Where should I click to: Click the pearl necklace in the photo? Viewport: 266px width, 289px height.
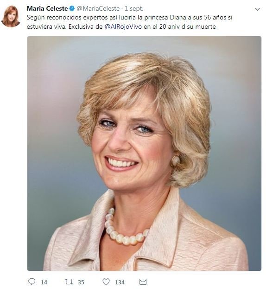(126, 228)
